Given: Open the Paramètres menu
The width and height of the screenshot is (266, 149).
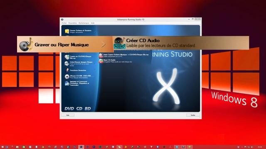Looking at the screenshot, I should 73,23.
